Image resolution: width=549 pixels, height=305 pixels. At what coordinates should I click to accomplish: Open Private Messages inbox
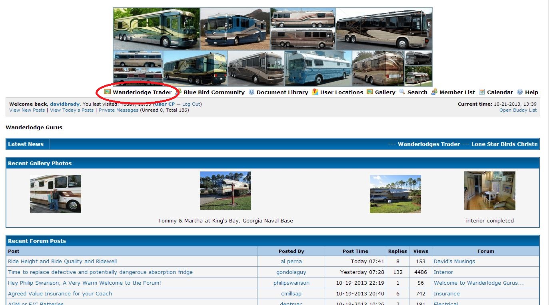point(118,110)
